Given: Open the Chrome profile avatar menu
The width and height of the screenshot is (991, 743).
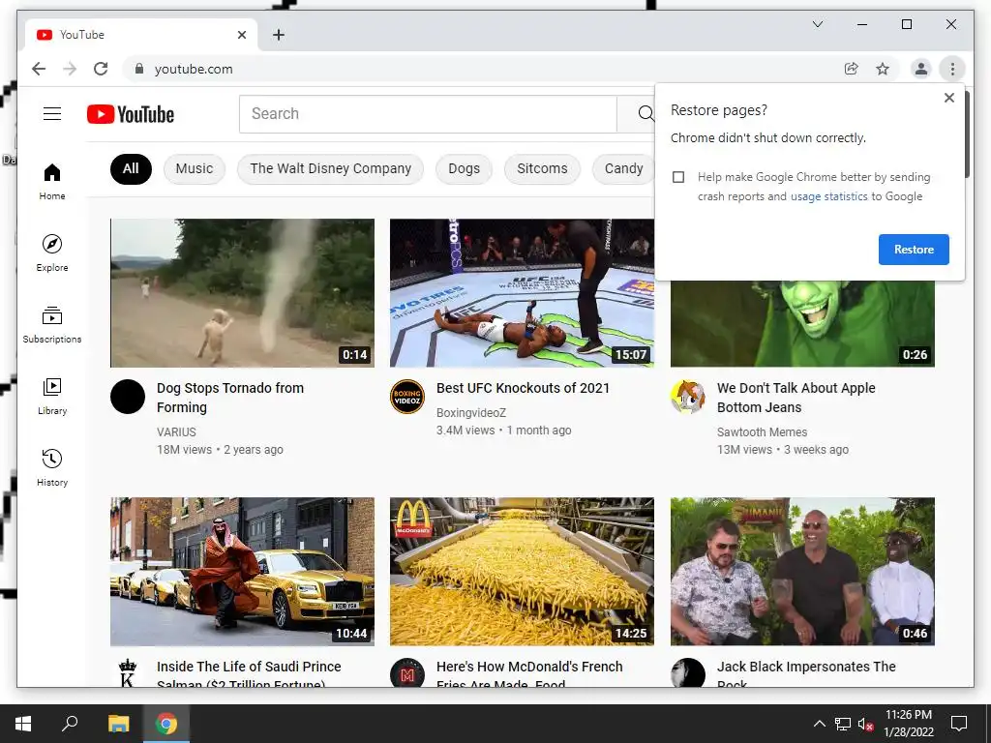Looking at the screenshot, I should [x=921, y=69].
